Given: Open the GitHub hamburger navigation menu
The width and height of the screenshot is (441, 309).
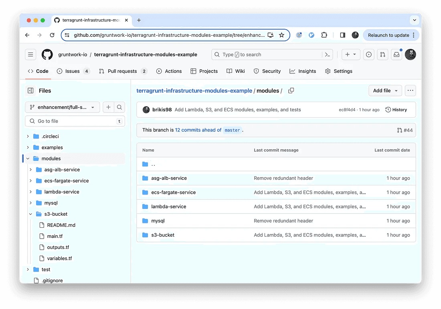Looking at the screenshot, I should pyautogui.click(x=30, y=54).
